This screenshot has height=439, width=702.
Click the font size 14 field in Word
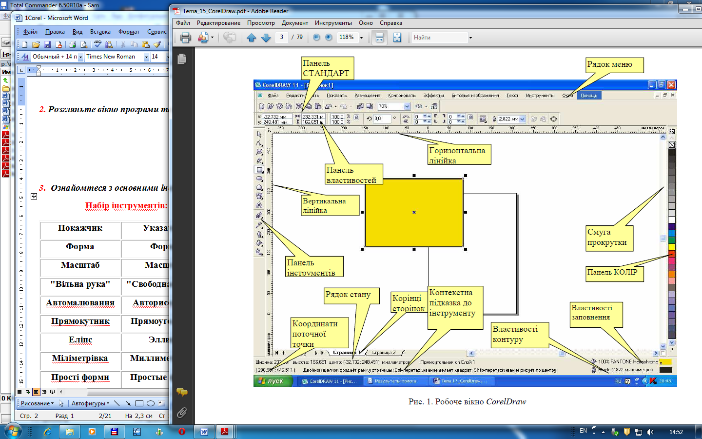(x=157, y=57)
